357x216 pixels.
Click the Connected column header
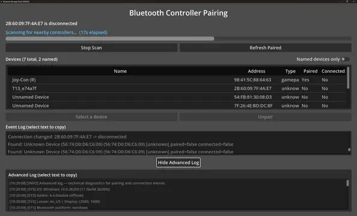(x=333, y=71)
